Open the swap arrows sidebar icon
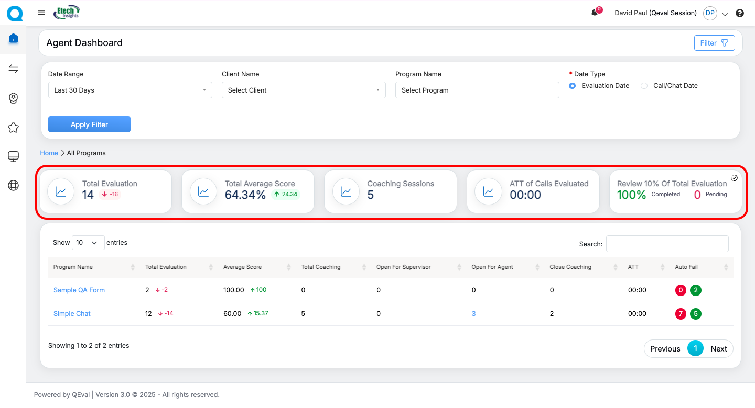Image resolution: width=755 pixels, height=408 pixels. (x=14, y=69)
